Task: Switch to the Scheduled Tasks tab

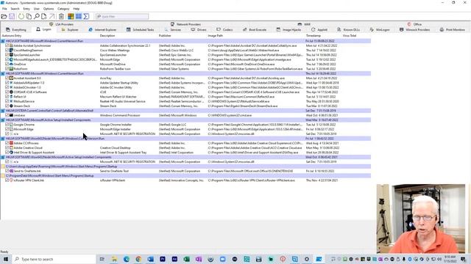Action: click(x=141, y=29)
